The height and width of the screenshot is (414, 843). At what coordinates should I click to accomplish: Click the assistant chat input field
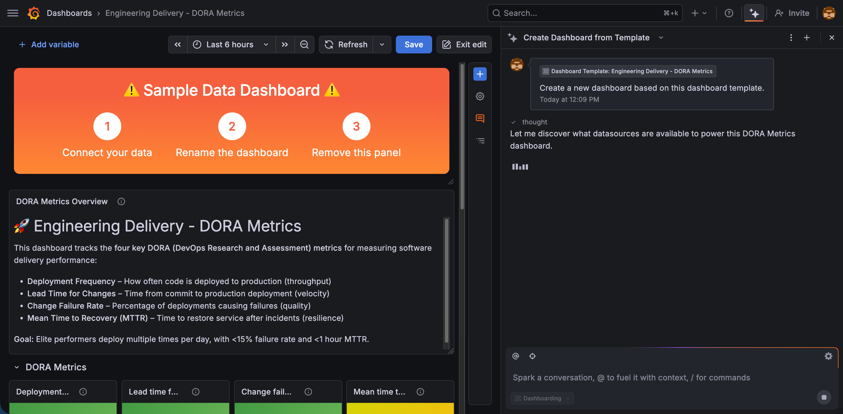tap(632, 378)
